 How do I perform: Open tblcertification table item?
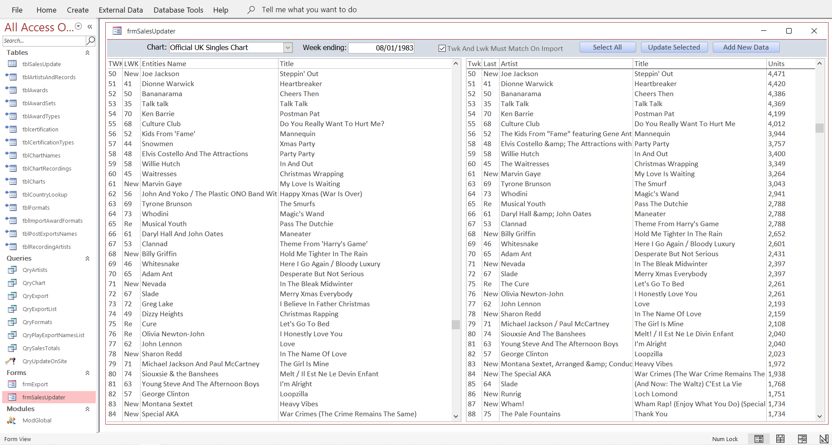pyautogui.click(x=40, y=129)
